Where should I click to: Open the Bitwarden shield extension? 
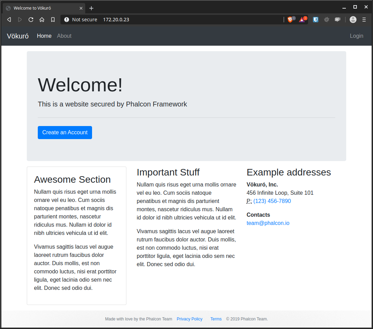316,20
